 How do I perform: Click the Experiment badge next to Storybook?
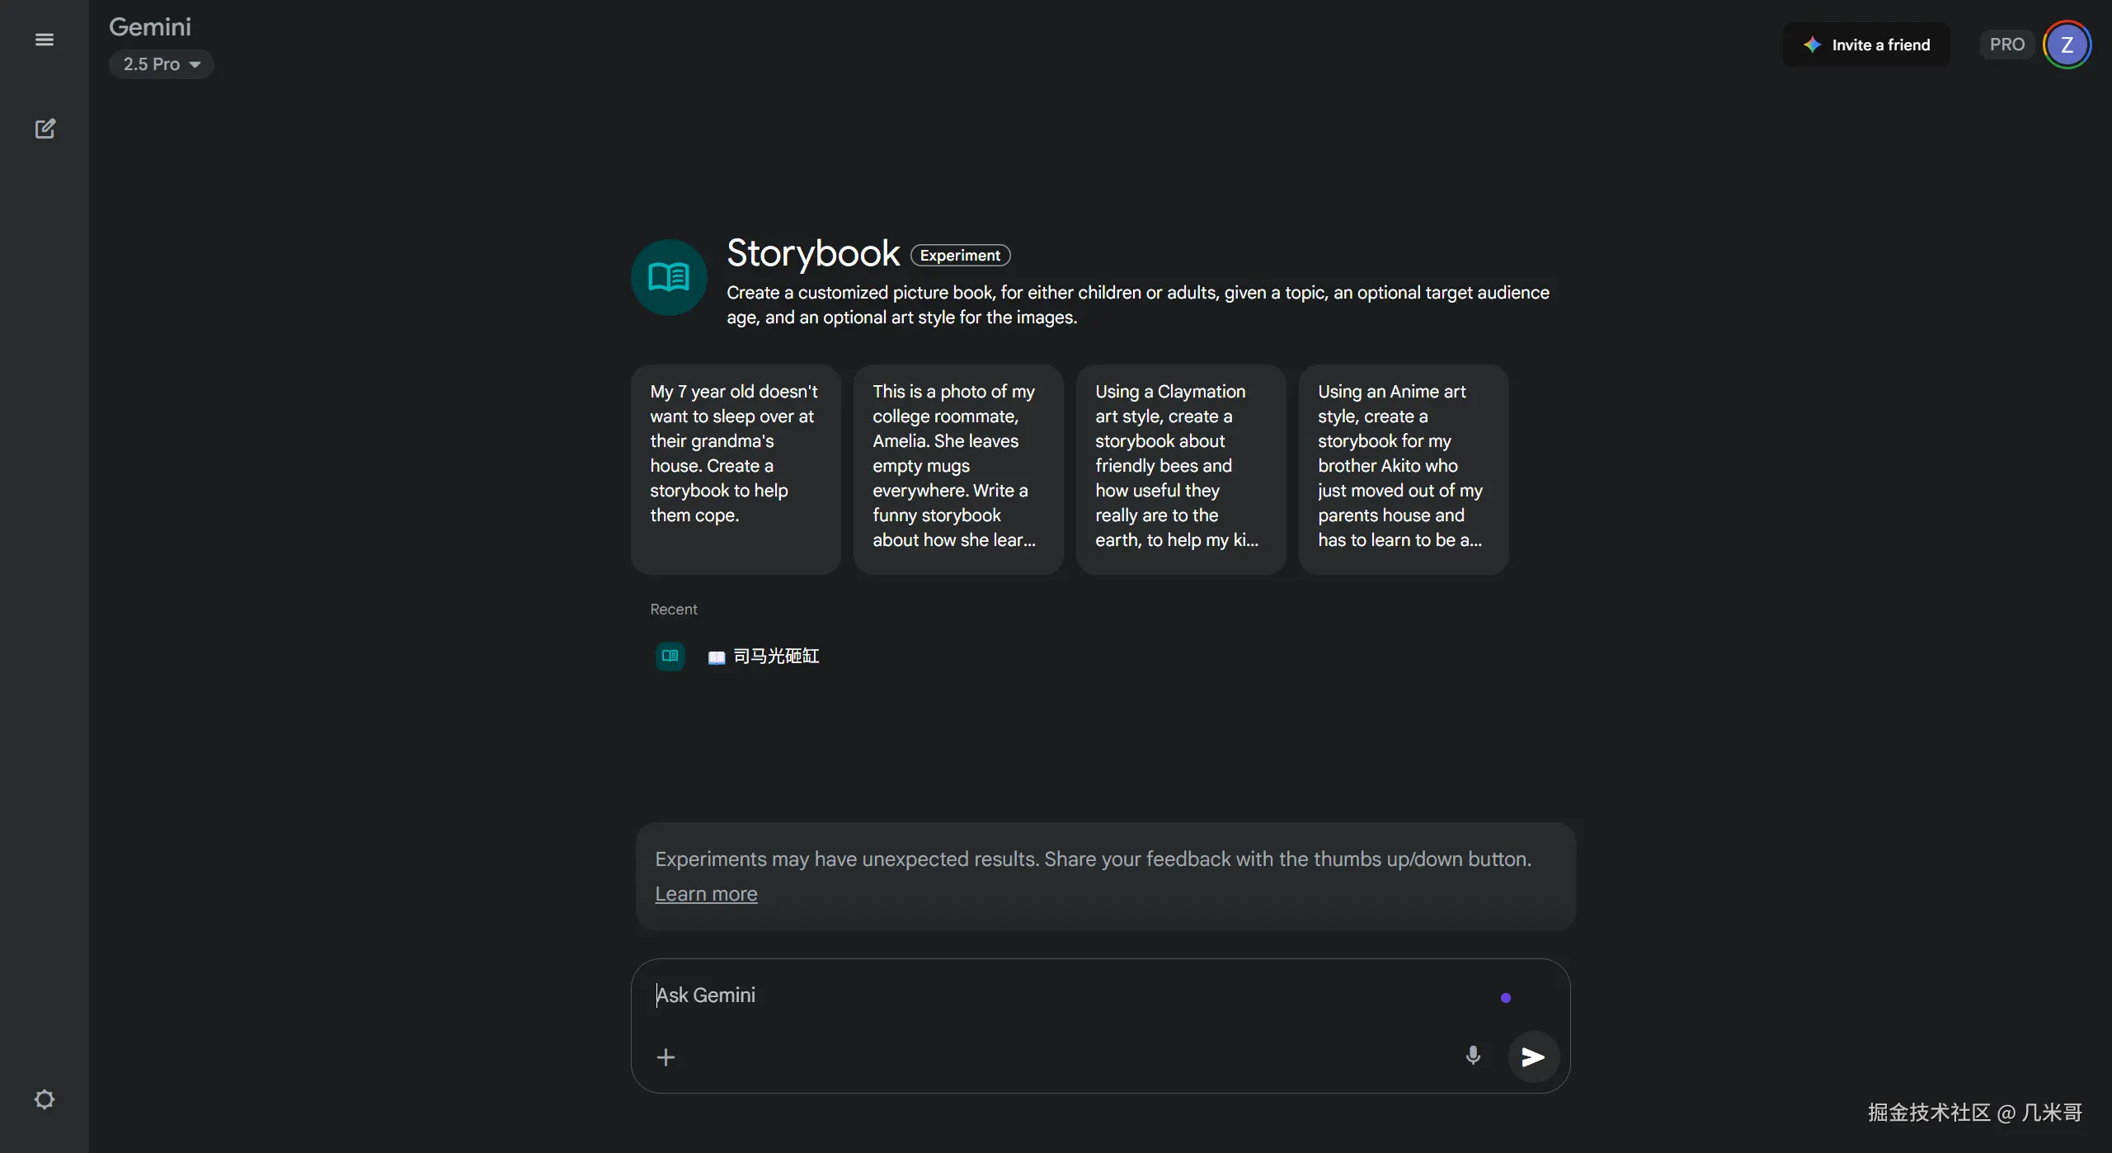pos(958,255)
